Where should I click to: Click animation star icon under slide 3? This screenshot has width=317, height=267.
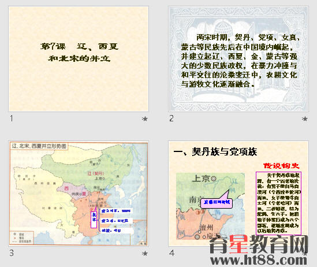[145, 253]
